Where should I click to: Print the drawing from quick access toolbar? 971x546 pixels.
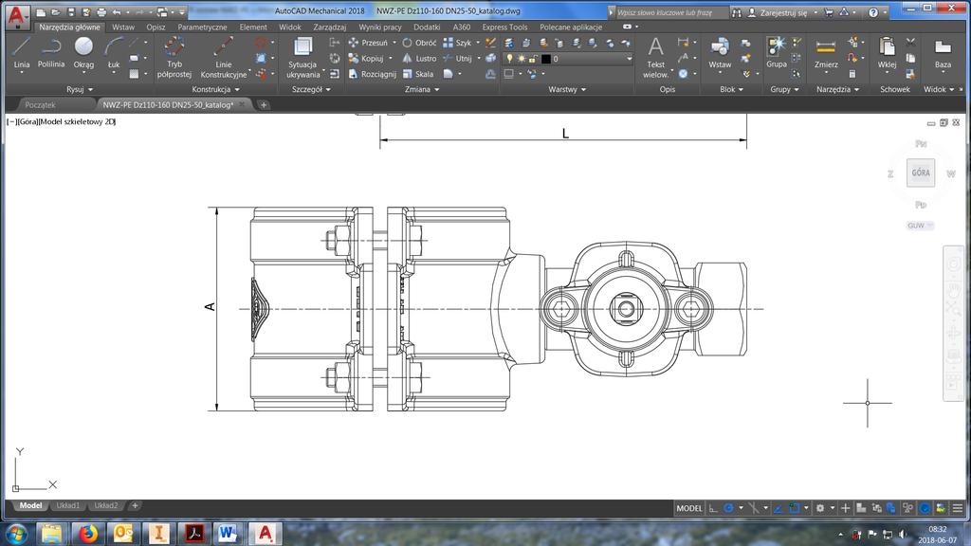[101, 11]
